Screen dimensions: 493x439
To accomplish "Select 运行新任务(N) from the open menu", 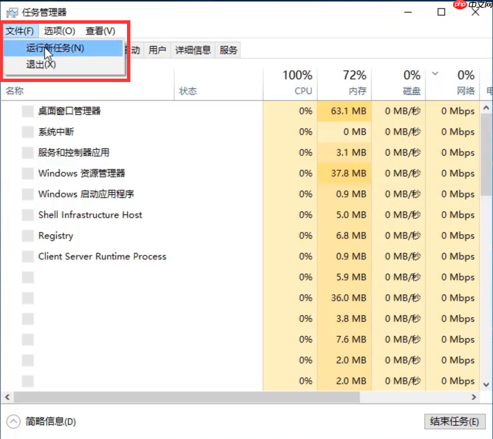I will 64,48.
